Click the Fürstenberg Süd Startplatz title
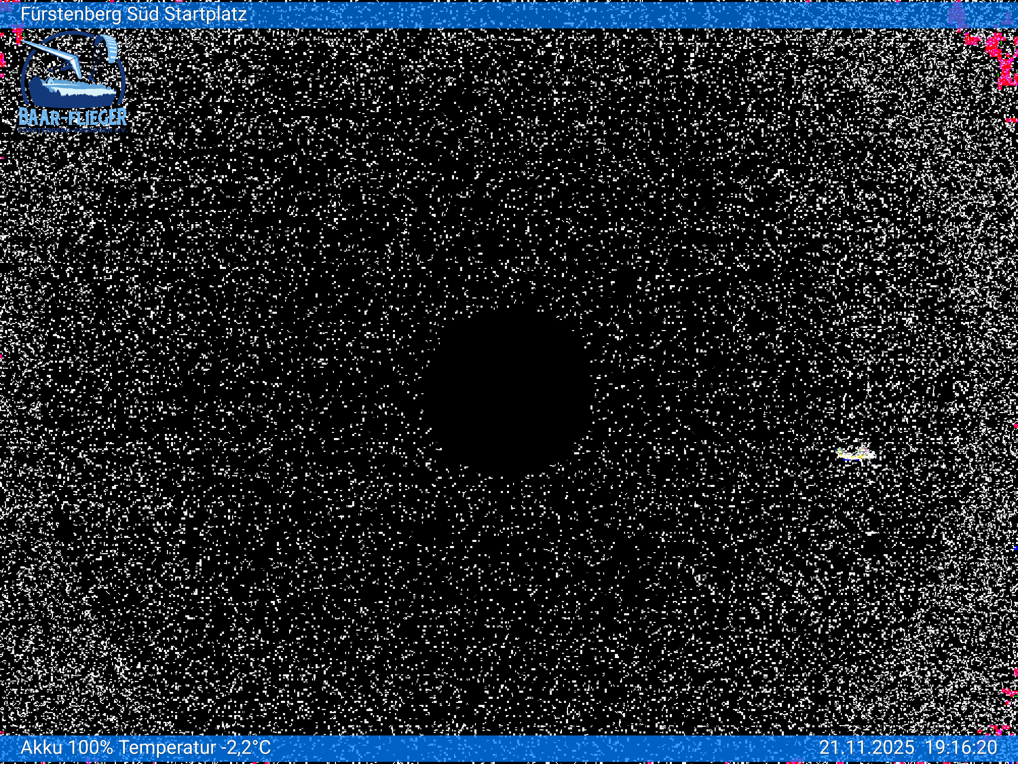This screenshot has width=1018, height=764. 133,14
